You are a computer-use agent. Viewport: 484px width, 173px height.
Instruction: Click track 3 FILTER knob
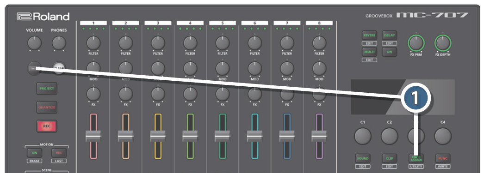158,43
